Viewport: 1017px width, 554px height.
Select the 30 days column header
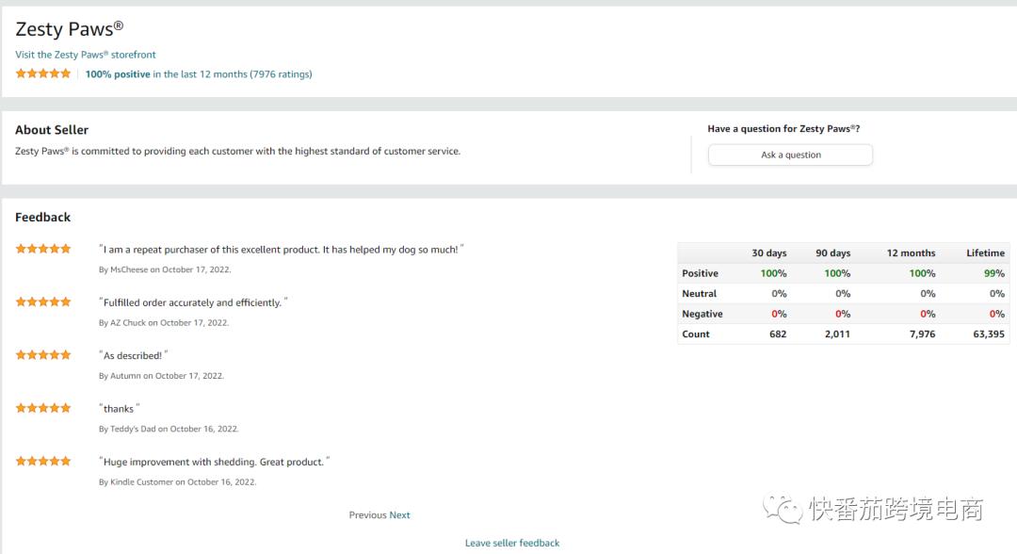point(768,253)
